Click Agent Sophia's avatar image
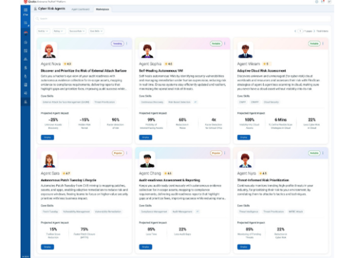Viewport: 358px width, 258px height. [x=147, y=50]
